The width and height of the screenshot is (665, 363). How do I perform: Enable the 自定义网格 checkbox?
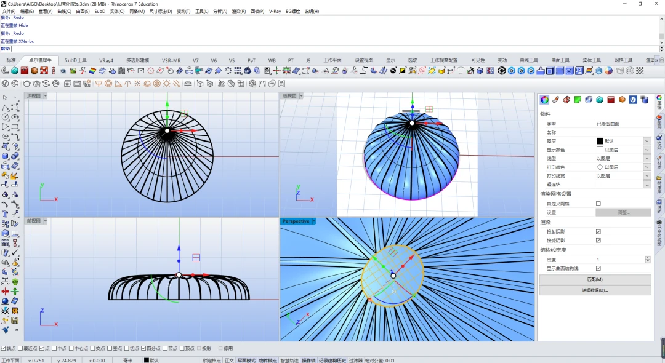(598, 204)
